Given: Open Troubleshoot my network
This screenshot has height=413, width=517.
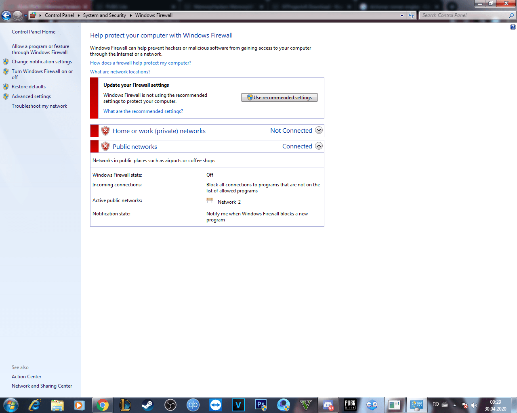Looking at the screenshot, I should (x=39, y=106).
